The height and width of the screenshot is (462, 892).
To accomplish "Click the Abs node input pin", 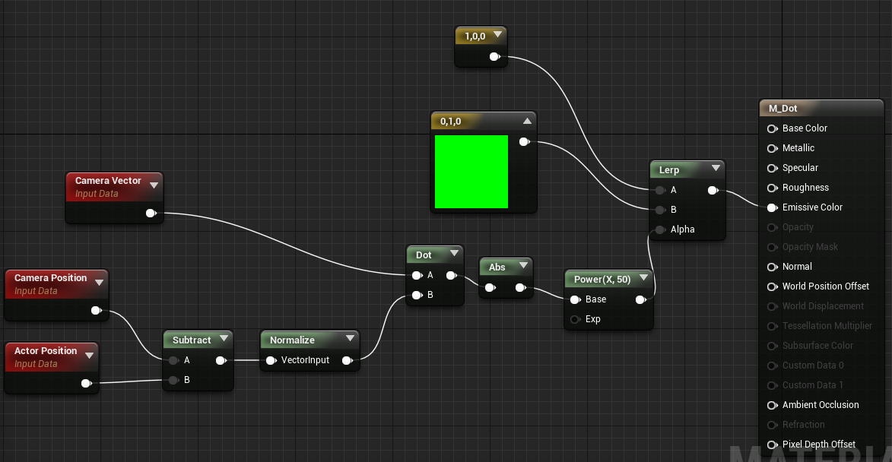I will point(490,288).
